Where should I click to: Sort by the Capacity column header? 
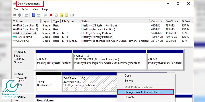pos(157,21)
